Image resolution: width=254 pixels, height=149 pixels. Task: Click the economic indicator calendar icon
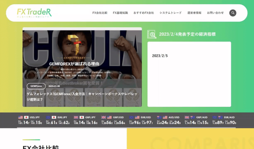[152, 34]
